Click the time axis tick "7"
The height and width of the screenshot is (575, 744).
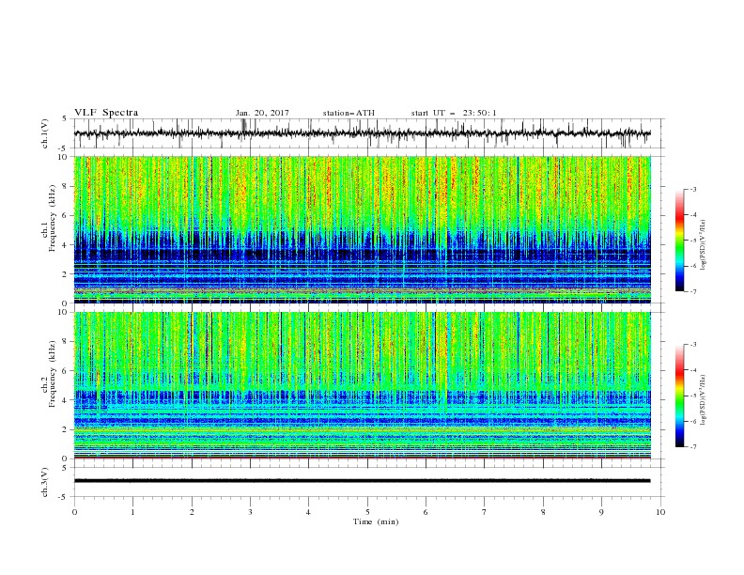485,512
